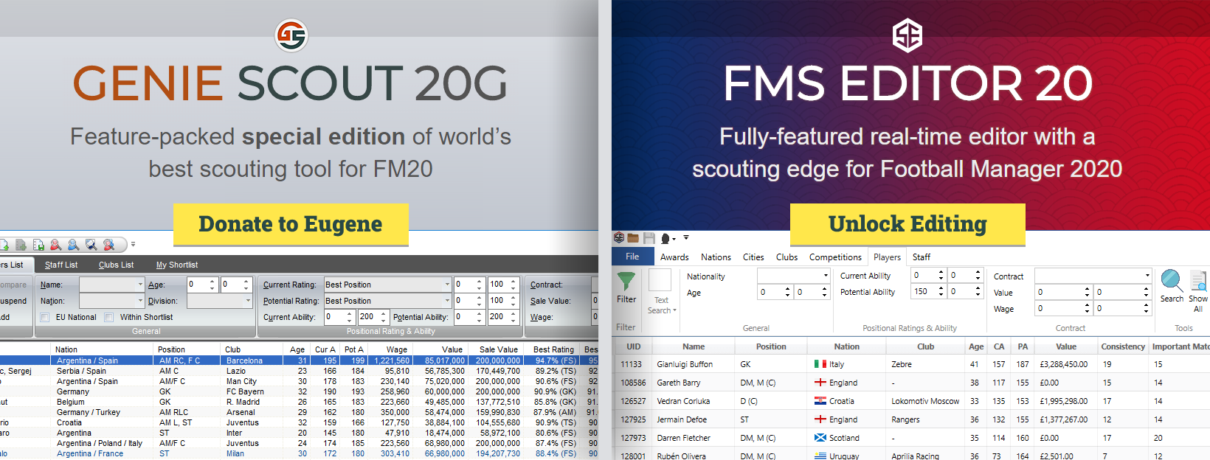The width and height of the screenshot is (1210, 460).
Task: Open the File menu in FMS Editor
Action: pos(632,257)
